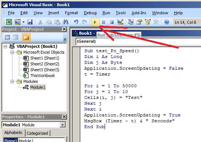The image size is (201, 142).
Task: Open the Window menu
Action: (160, 13)
